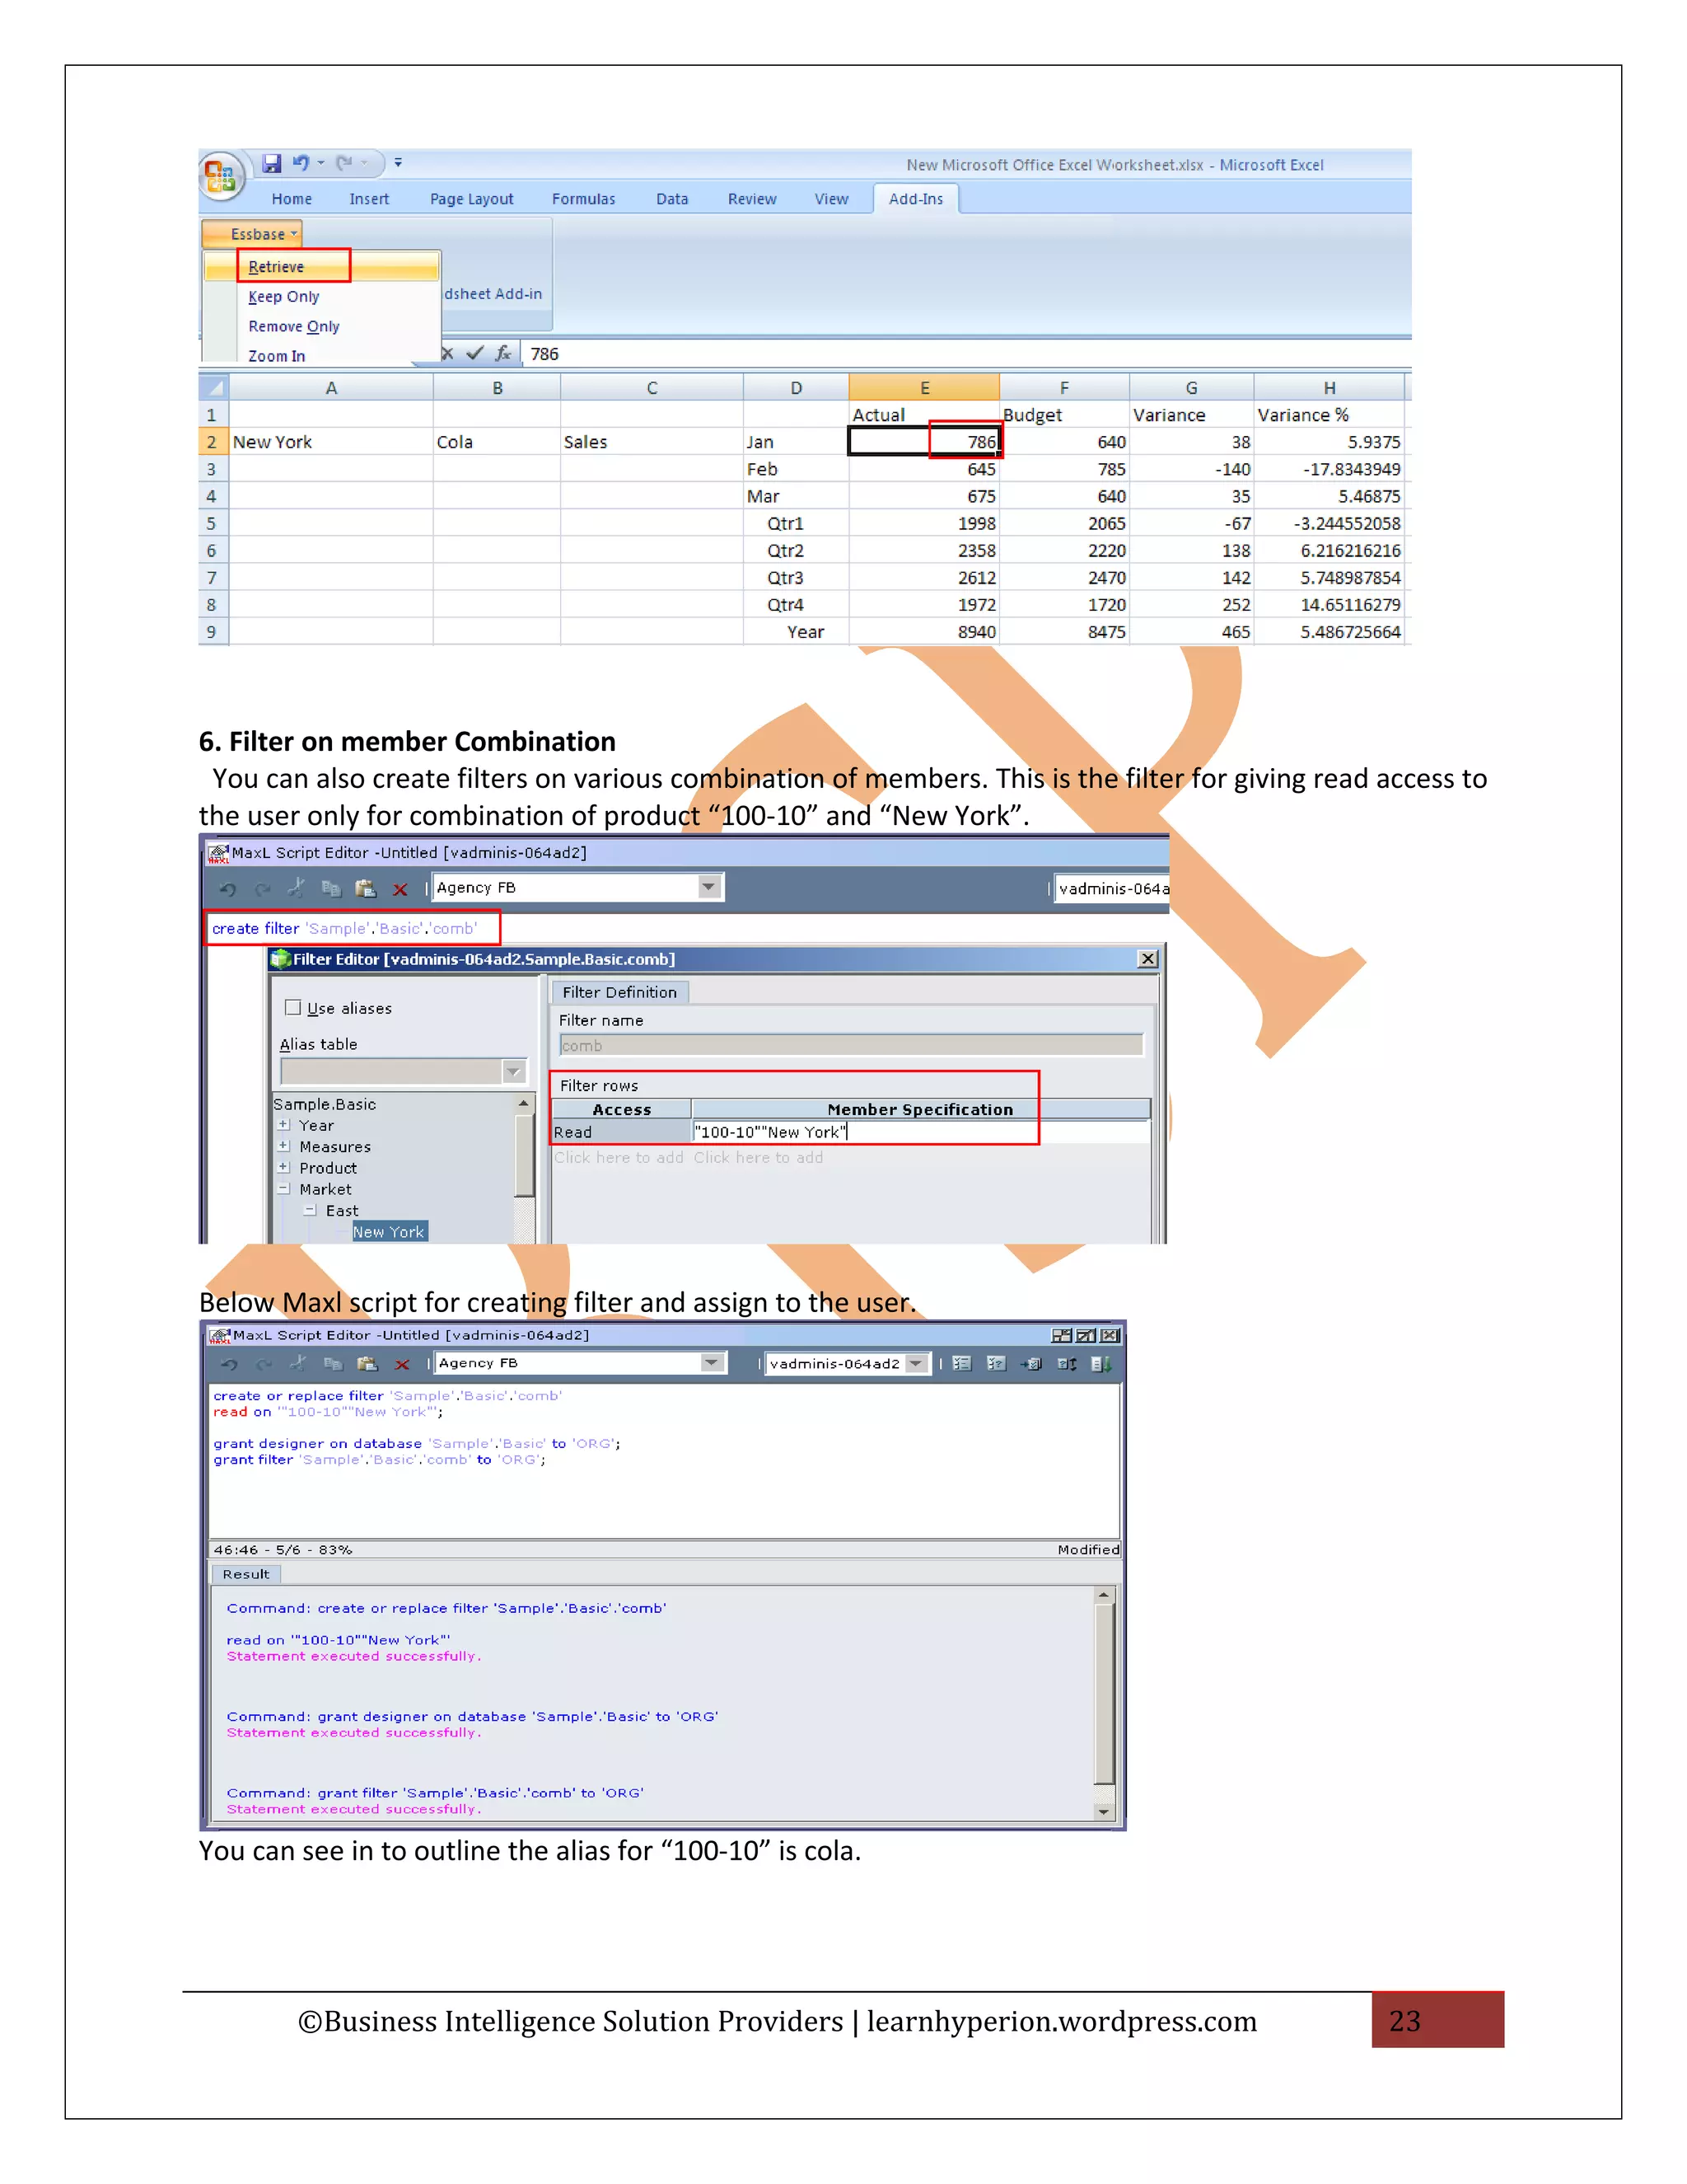Choose Remove Only from Essbase menu

tap(322, 327)
